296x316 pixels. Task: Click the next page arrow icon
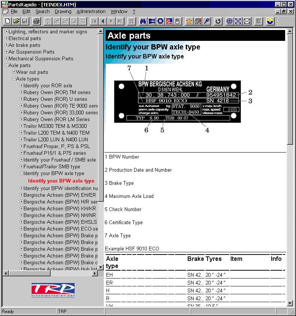pos(111,21)
